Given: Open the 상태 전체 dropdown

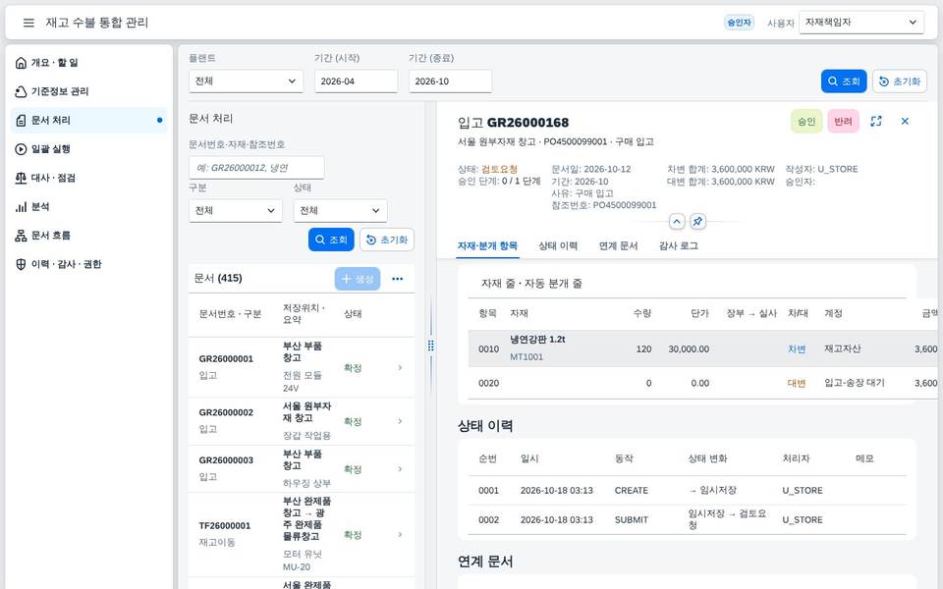Looking at the screenshot, I should pos(341,211).
